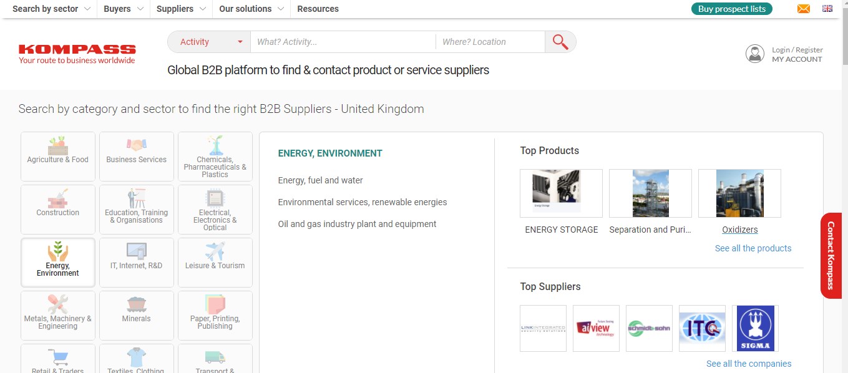This screenshot has height=373, width=848.
Task: Click the Buy prospect lists button
Action: point(731,9)
